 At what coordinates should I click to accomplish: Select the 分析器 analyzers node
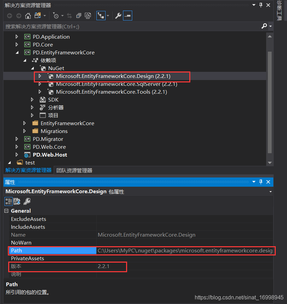(x=56, y=108)
